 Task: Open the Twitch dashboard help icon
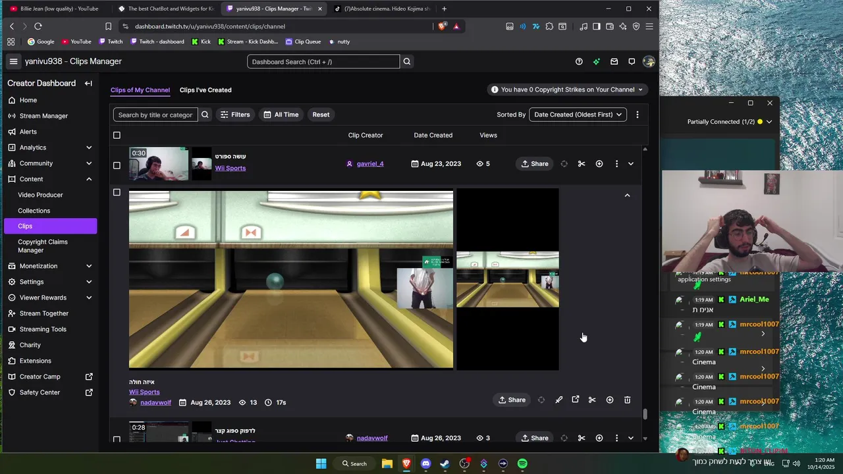[579, 61]
